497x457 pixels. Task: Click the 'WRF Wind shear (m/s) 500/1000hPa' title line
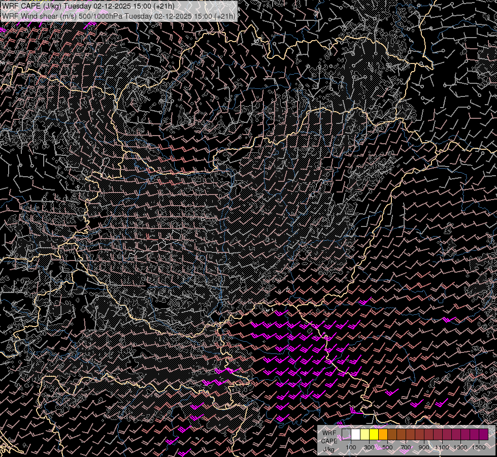pyautogui.click(x=119, y=16)
